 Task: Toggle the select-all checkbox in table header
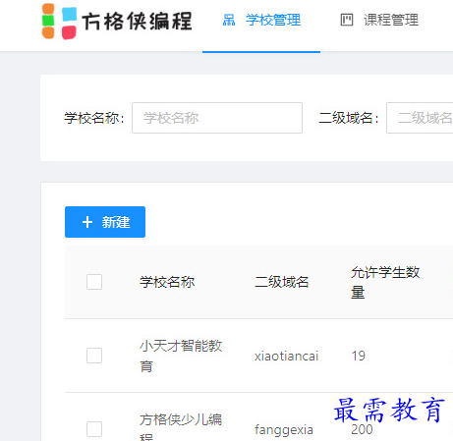94,282
